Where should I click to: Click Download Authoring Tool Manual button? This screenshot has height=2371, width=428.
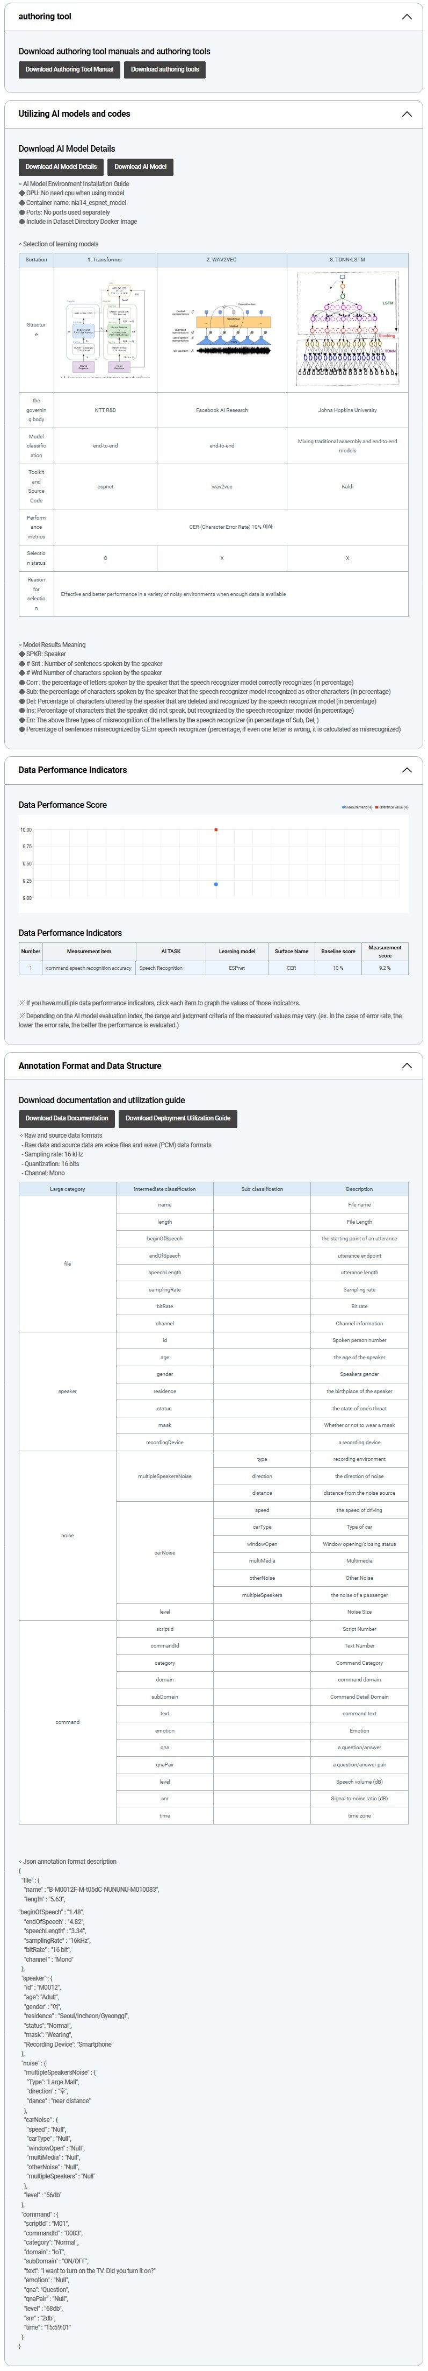(69, 70)
